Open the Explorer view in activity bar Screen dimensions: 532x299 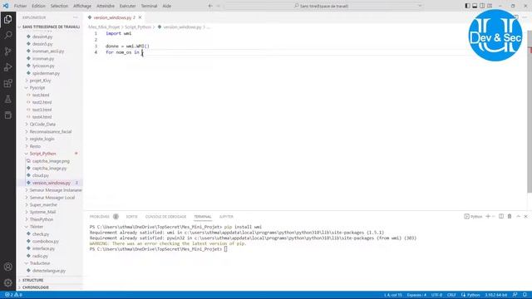(7, 19)
